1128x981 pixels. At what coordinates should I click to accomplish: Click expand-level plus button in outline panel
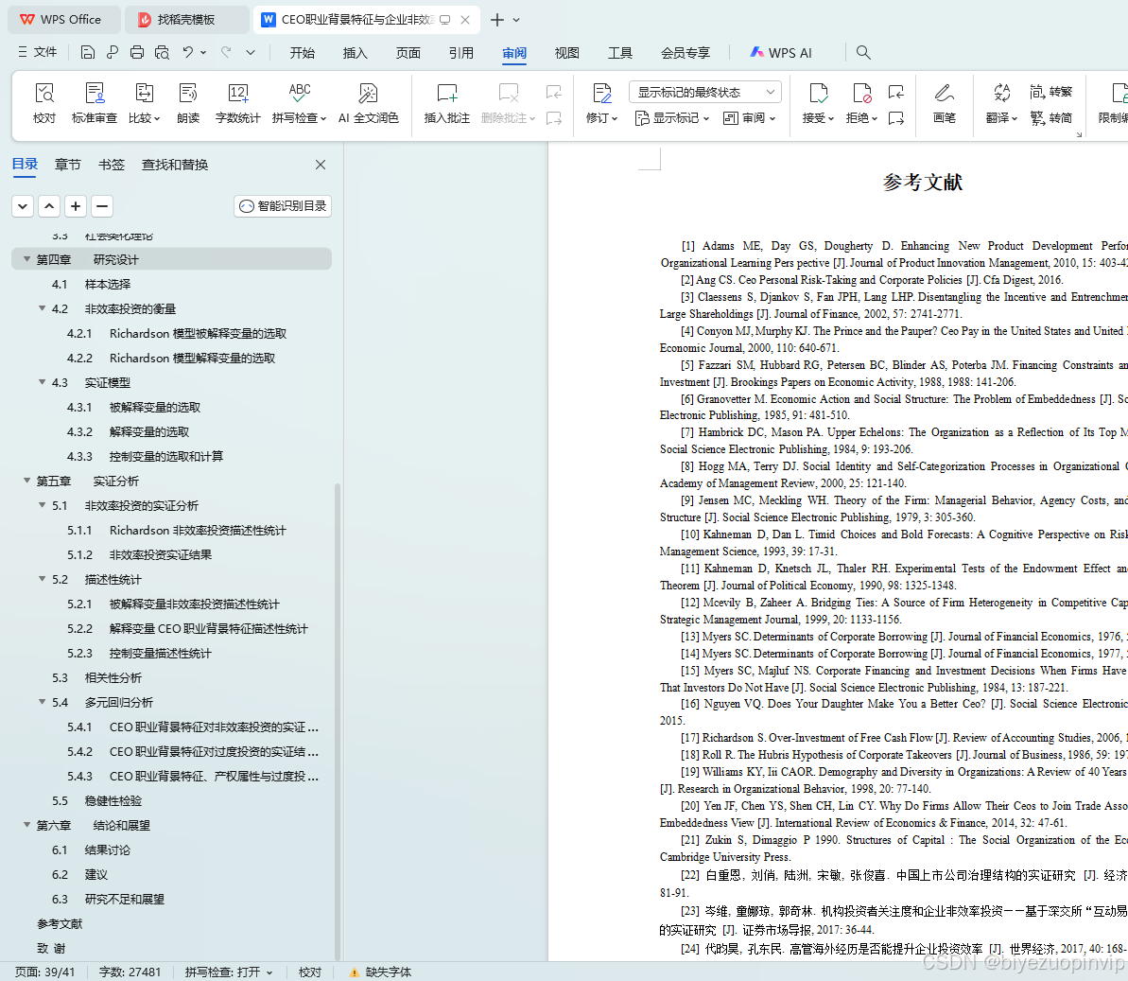76,206
